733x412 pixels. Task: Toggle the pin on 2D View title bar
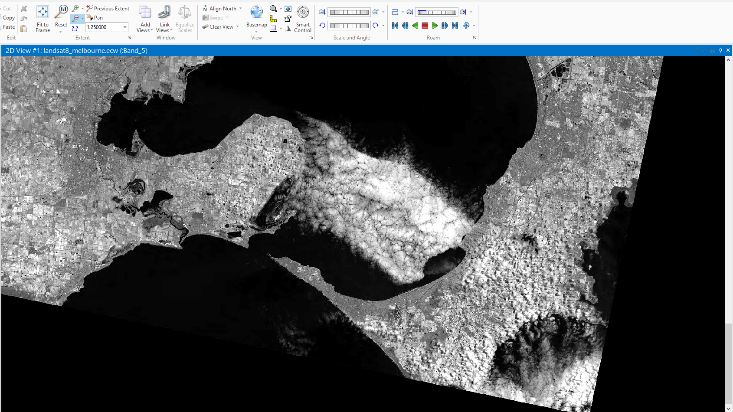coord(721,50)
